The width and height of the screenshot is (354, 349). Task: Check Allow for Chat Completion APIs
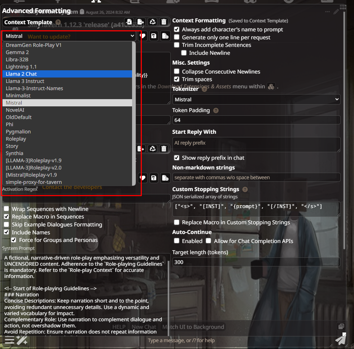click(x=208, y=241)
